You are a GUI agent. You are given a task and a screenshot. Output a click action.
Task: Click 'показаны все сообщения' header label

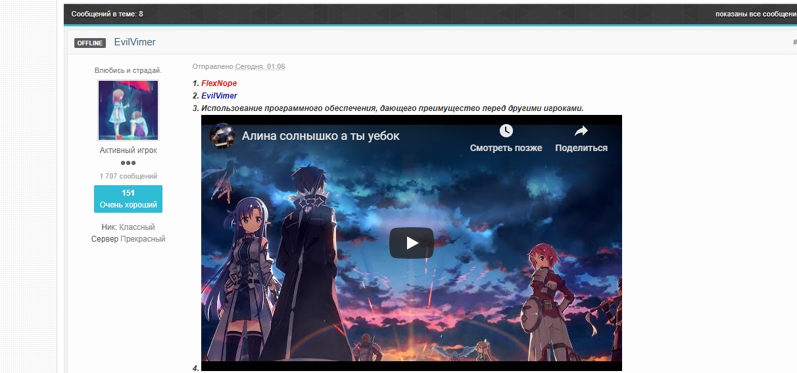(756, 14)
